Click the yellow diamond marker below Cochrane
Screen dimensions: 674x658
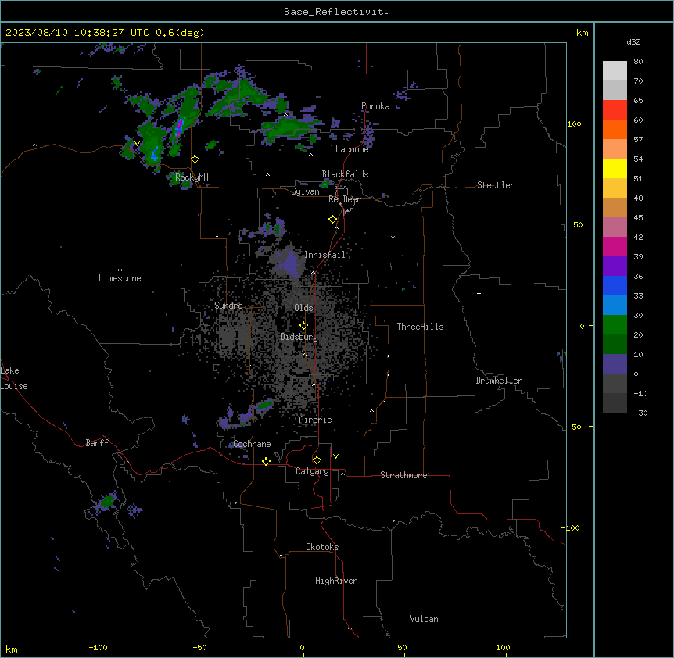(x=266, y=461)
